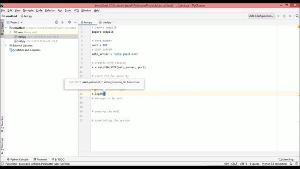The image size is (300, 169).
Task: Open Python 3.8 interpreter selector
Action: point(275,164)
